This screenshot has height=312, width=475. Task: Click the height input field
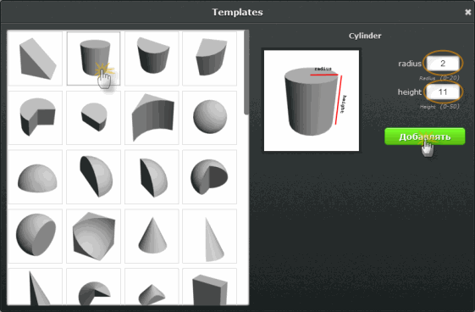point(443,92)
